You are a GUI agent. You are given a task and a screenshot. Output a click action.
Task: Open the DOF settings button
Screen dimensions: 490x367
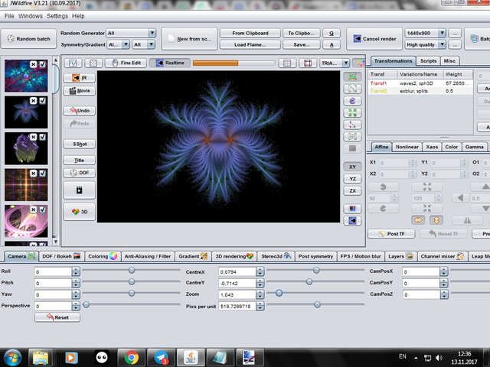coord(79,173)
